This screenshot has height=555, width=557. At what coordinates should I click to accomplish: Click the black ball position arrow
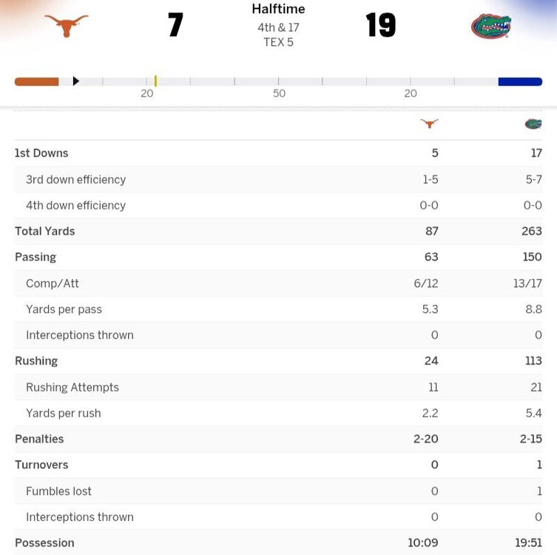click(x=75, y=81)
